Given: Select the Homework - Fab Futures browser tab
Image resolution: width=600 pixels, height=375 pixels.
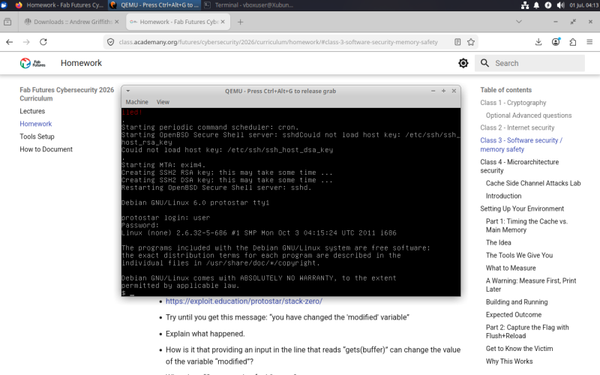Looking at the screenshot, I should (x=178, y=22).
